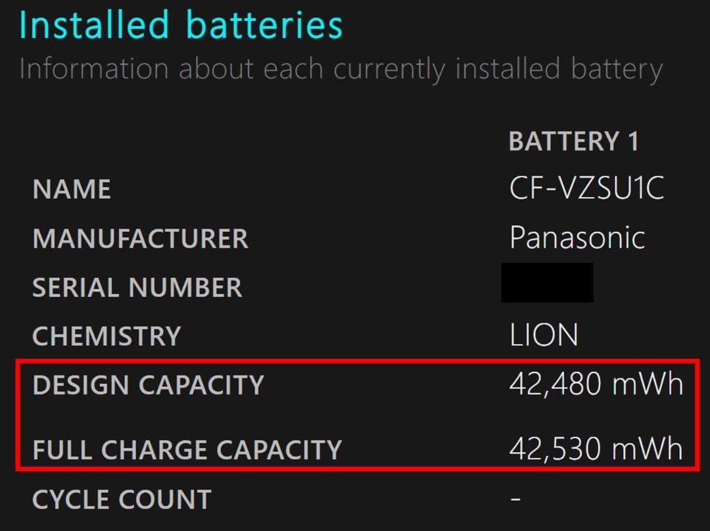The image size is (710, 531).
Task: Click the CF-VZSU1C battery name value
Action: coord(586,189)
